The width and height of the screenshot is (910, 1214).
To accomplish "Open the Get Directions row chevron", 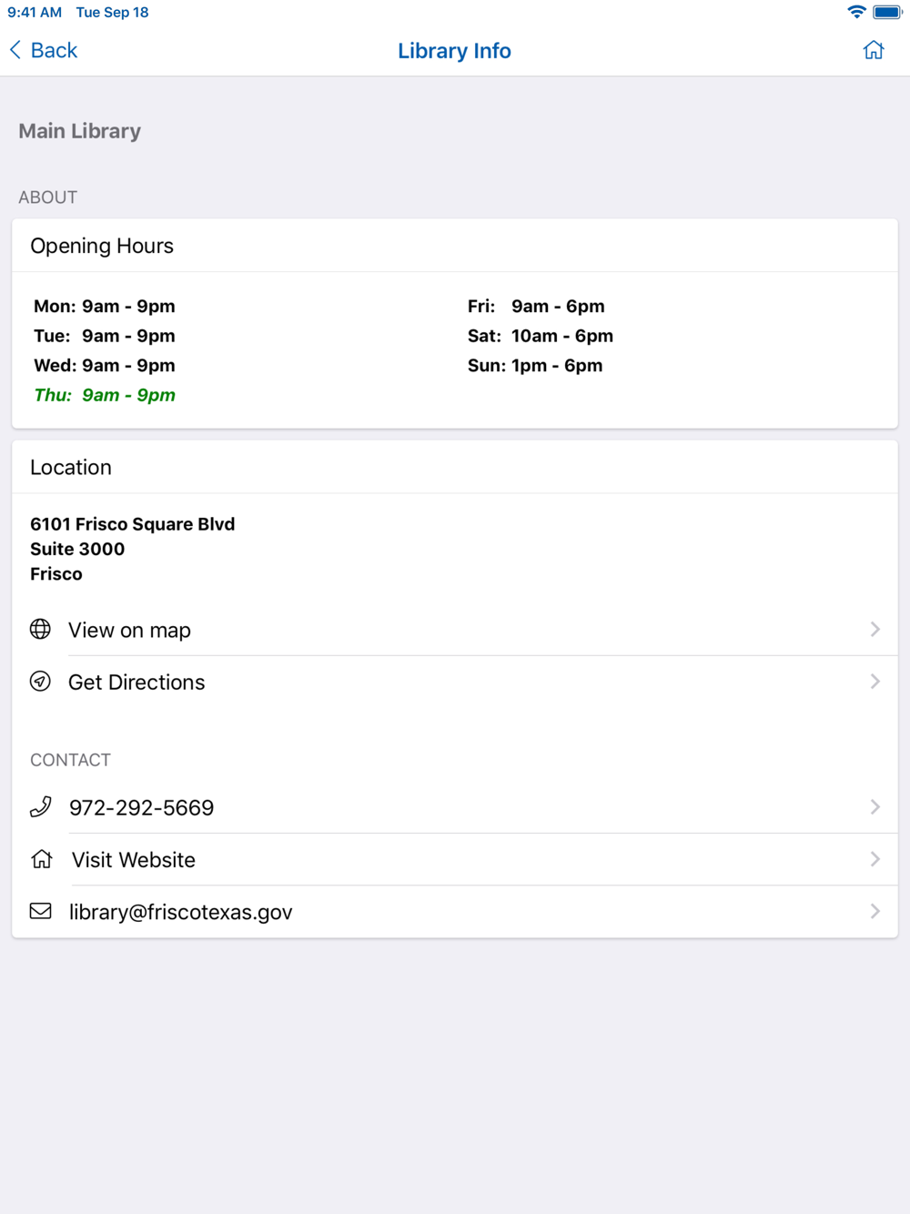I will (x=875, y=681).
